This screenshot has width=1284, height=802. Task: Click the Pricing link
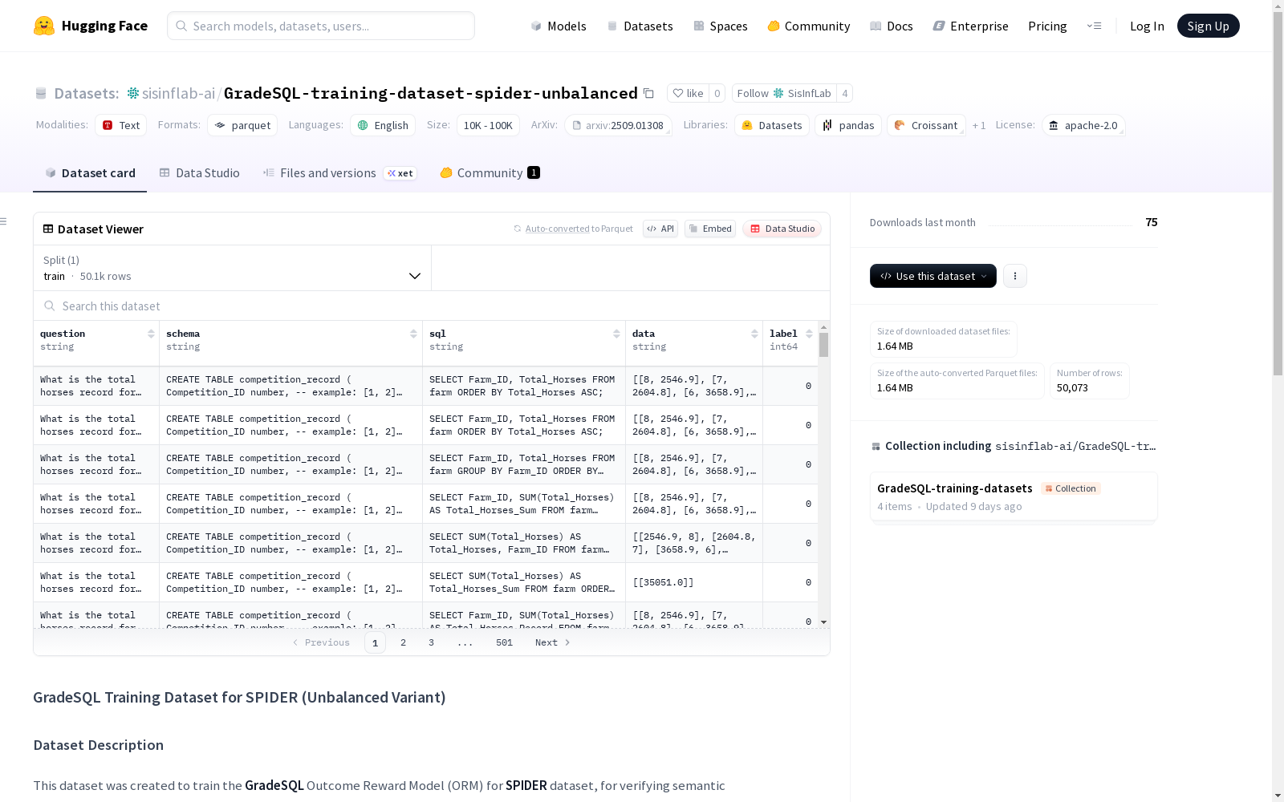(x=1047, y=26)
